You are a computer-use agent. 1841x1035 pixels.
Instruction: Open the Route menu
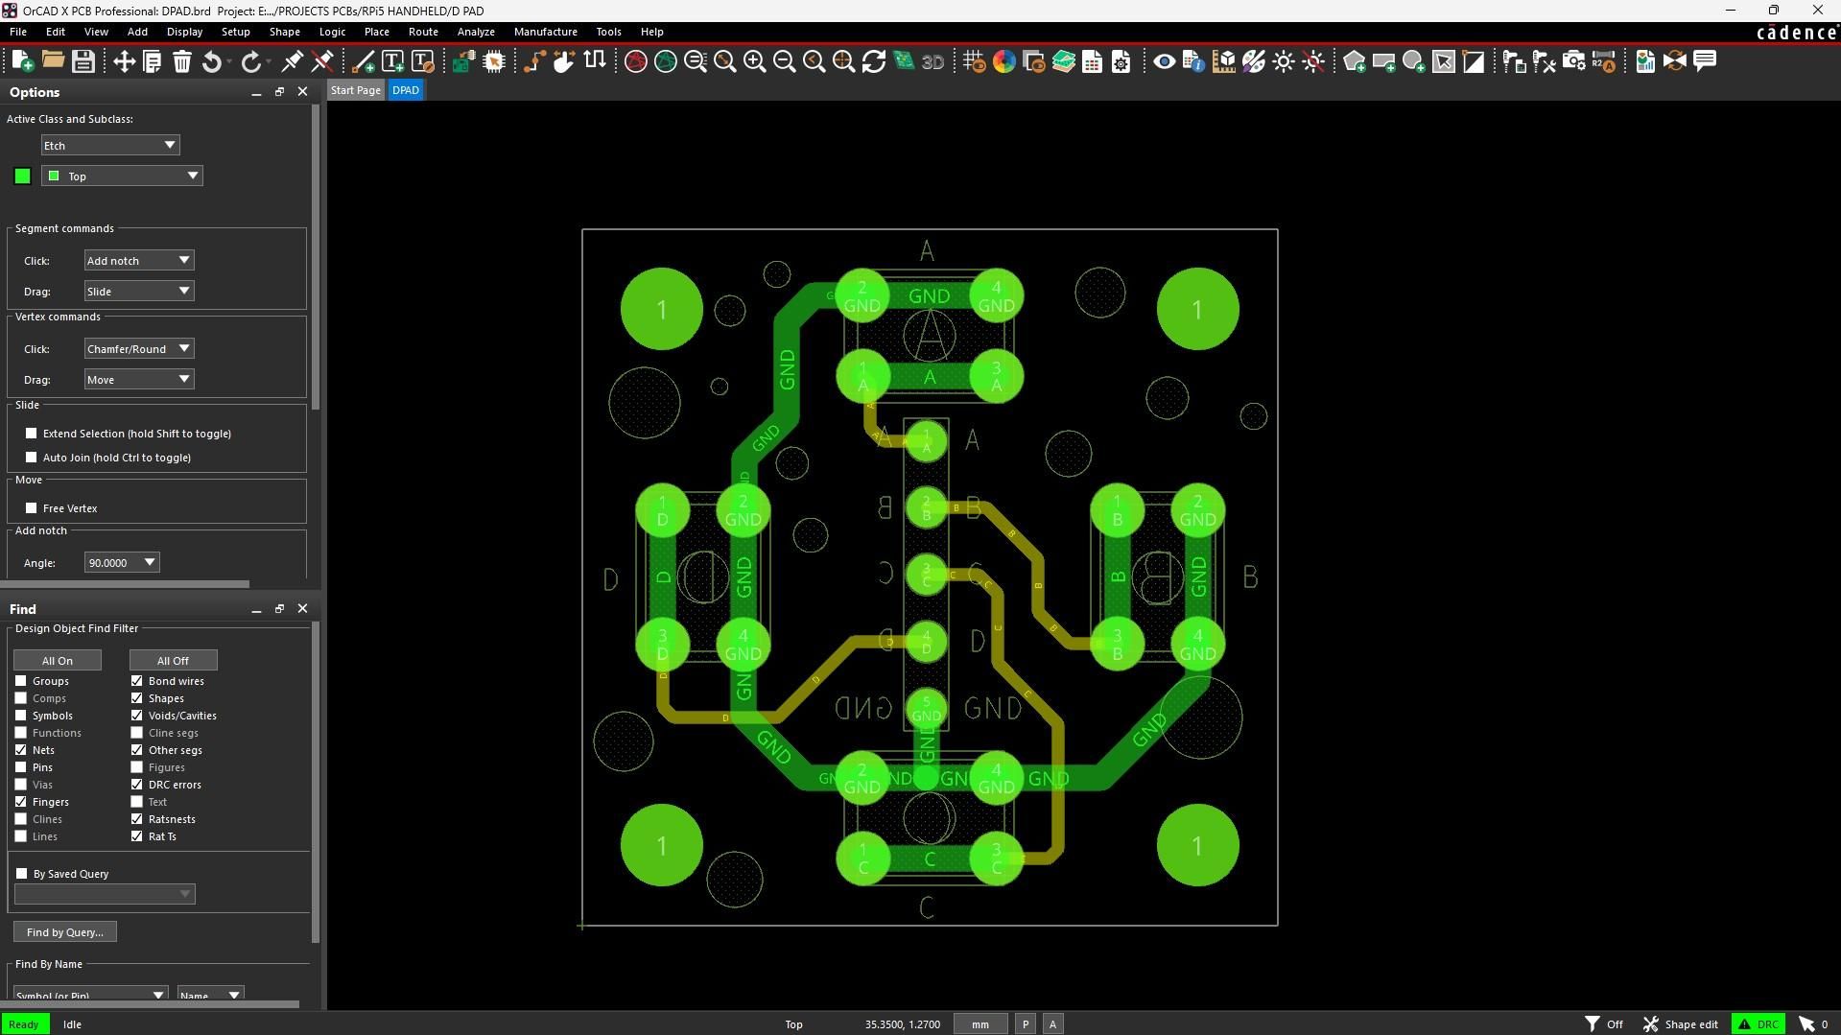point(423,32)
